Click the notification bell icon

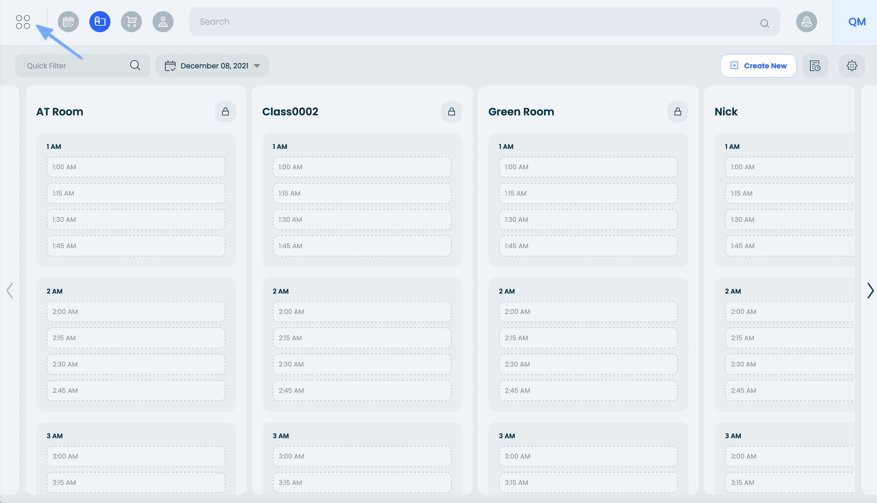(806, 22)
